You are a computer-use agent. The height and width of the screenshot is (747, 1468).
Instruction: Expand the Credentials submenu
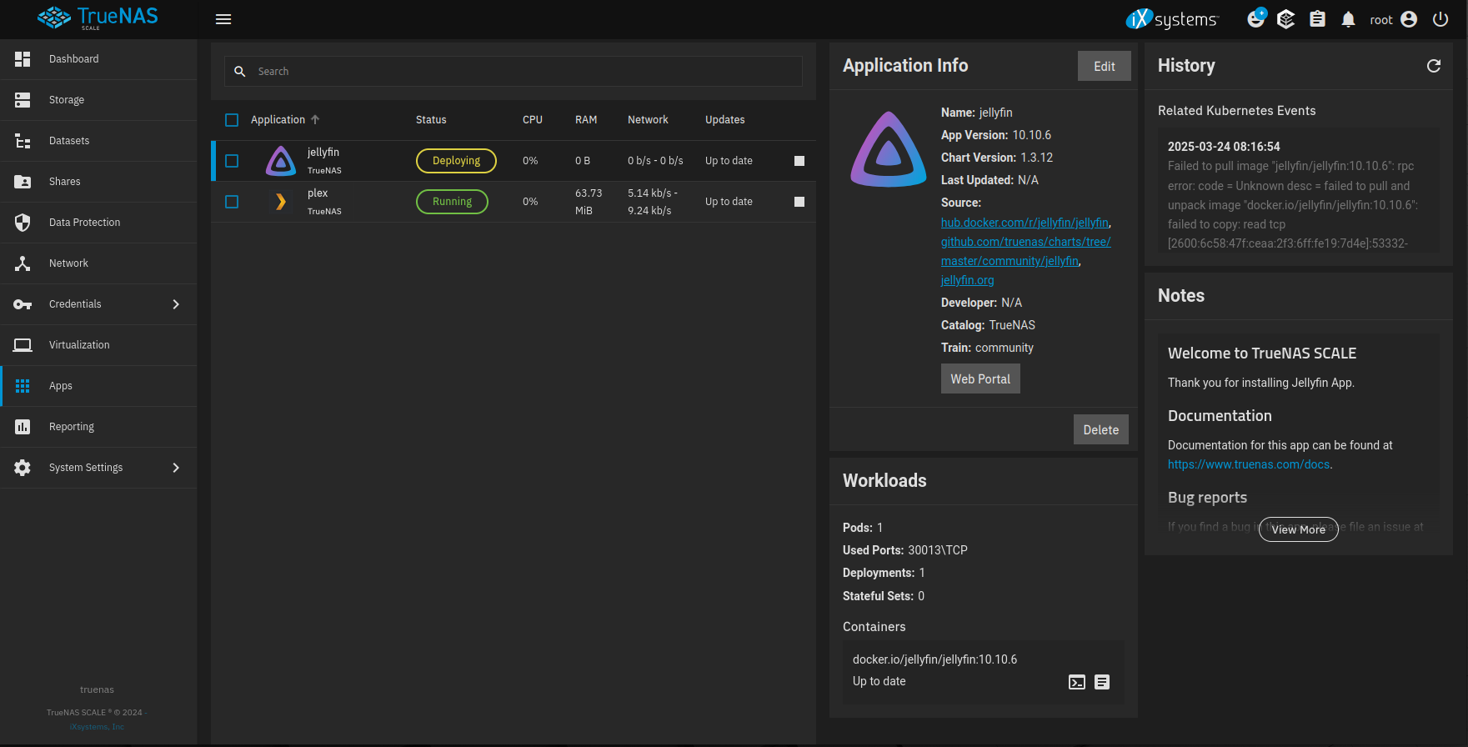tap(98, 304)
